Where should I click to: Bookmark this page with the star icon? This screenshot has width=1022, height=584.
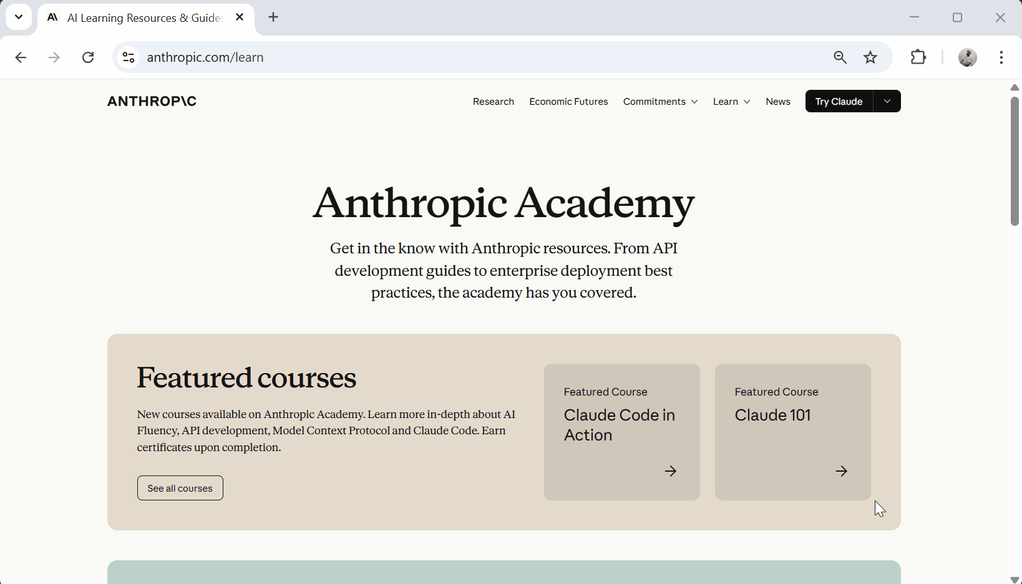click(x=870, y=57)
